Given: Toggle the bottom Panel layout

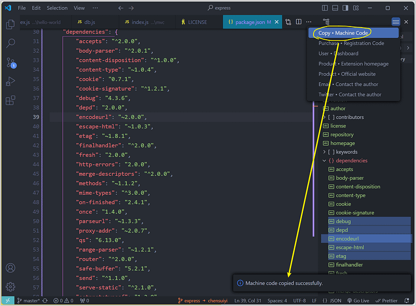Looking at the screenshot, I should tap(336, 8).
